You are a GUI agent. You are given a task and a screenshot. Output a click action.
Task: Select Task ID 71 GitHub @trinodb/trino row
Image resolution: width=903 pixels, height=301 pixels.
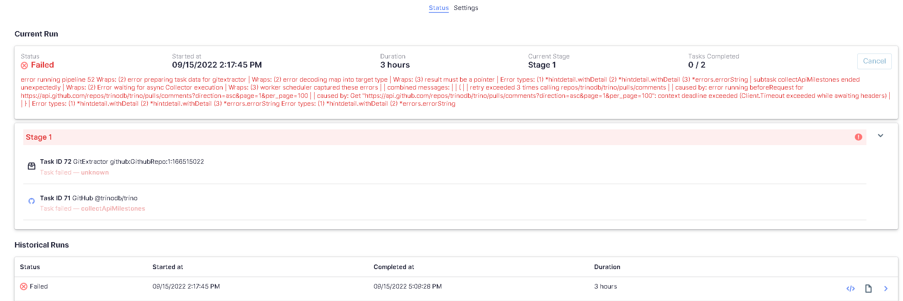pyautogui.click(x=445, y=203)
